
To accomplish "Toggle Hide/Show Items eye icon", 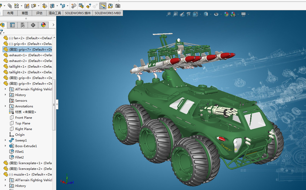I will 216,14.
